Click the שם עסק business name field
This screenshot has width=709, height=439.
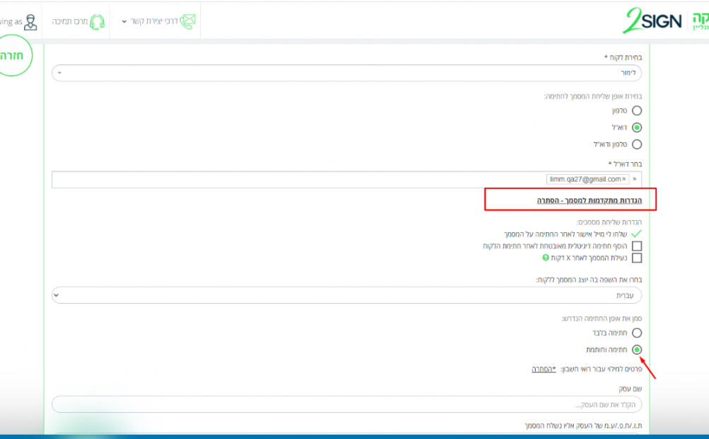(347, 404)
